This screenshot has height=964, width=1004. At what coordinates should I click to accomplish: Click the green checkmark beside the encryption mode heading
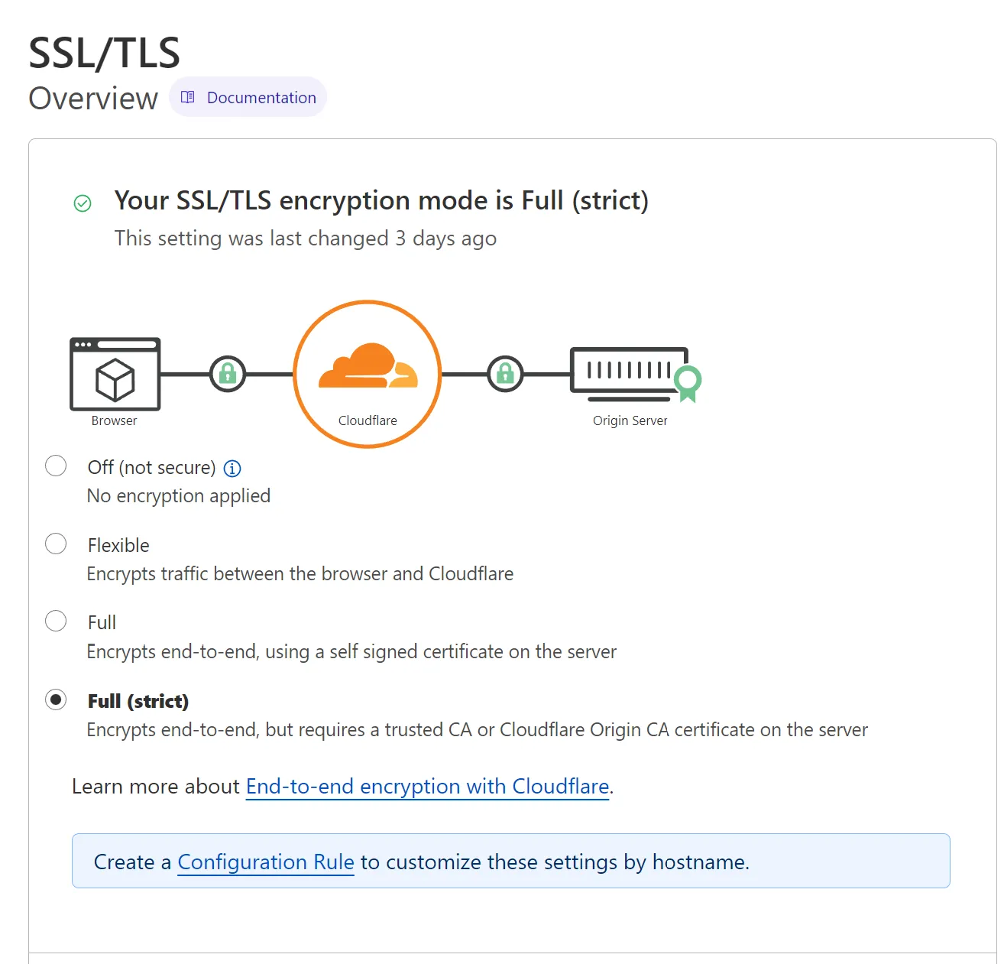point(83,203)
